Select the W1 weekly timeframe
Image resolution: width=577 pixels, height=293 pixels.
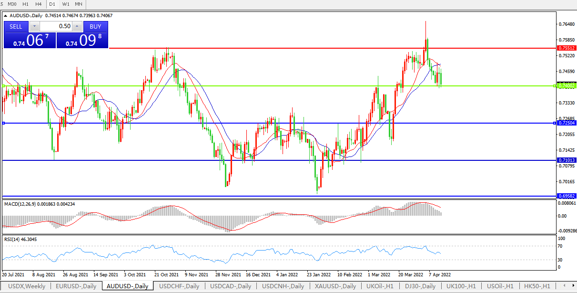point(66,4)
